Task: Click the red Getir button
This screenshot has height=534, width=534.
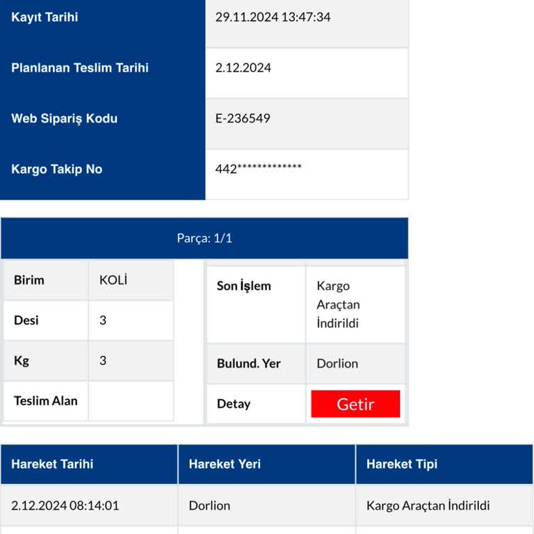Action: [x=355, y=404]
